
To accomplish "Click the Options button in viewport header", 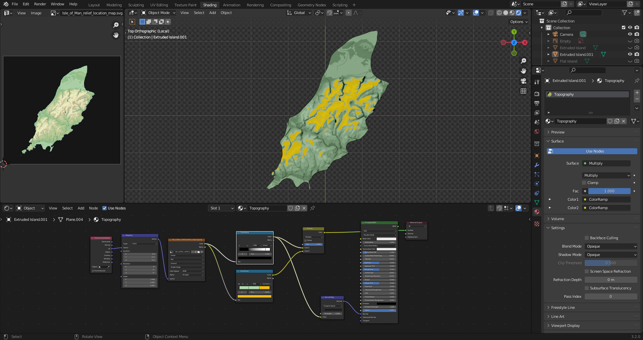I will 519,22.
